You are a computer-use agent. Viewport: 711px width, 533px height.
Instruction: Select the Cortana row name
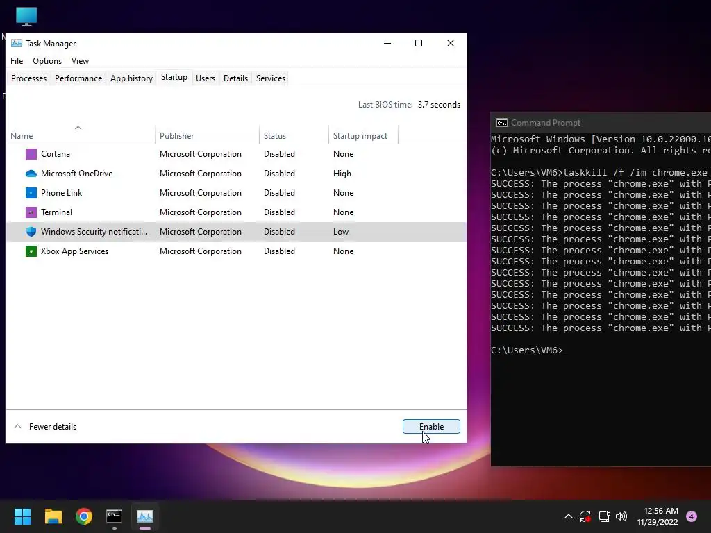[x=56, y=154]
